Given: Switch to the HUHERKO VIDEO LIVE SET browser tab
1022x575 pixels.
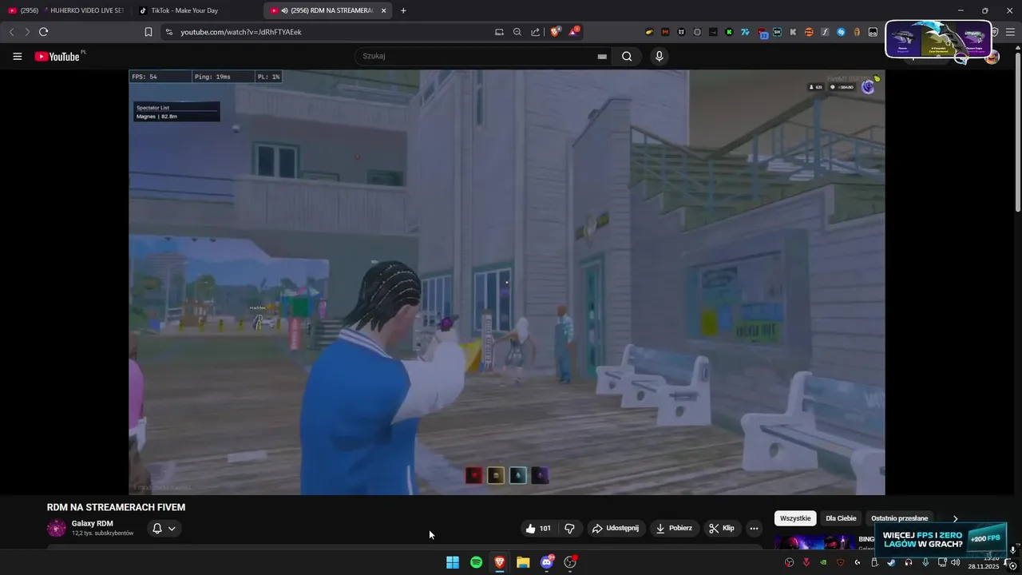Looking at the screenshot, I should tap(65, 10).
